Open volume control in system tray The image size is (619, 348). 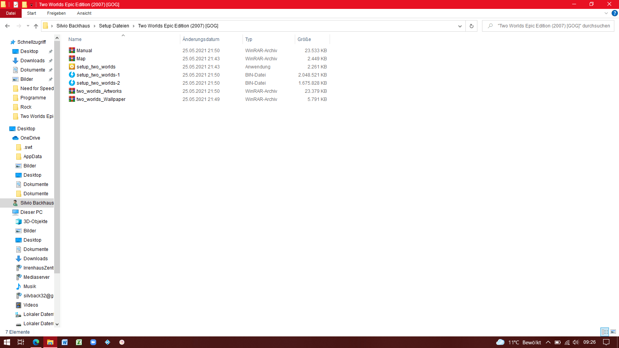pyautogui.click(x=576, y=342)
